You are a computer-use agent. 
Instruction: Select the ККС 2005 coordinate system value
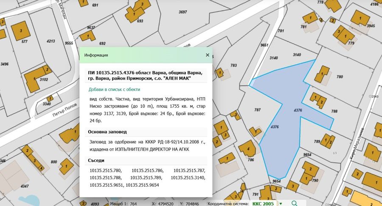click(x=263, y=203)
